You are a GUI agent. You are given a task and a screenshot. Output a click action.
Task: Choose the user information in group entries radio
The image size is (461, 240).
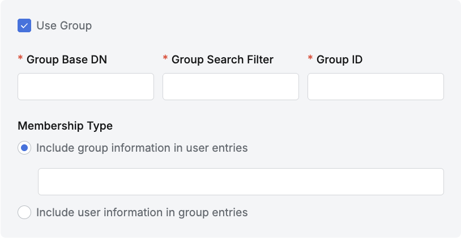(x=24, y=213)
